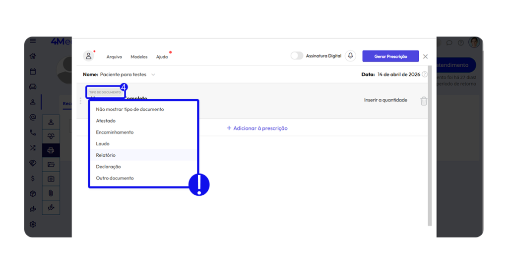Open the printer icon in sidebar submenu
This screenshot has width=508, height=271.
(x=51, y=150)
